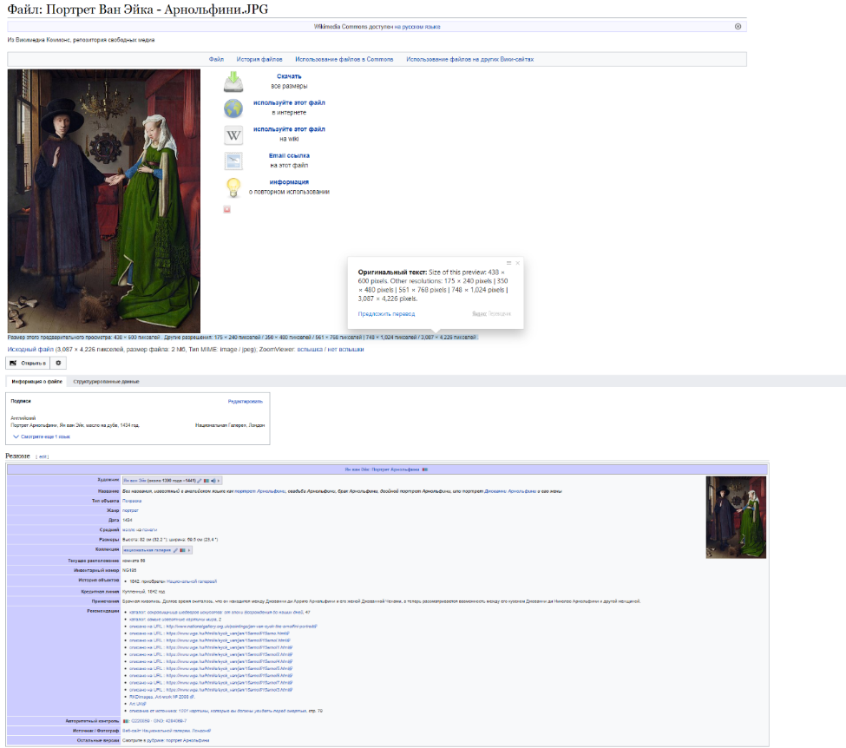Click the портрет genre link

(x=130, y=510)
